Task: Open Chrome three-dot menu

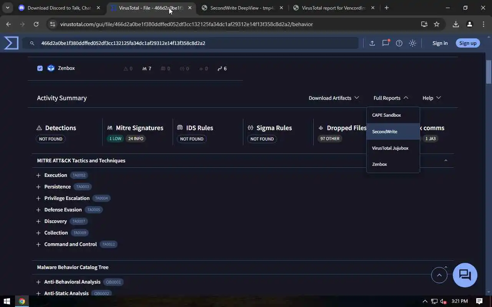Action: click(x=484, y=24)
